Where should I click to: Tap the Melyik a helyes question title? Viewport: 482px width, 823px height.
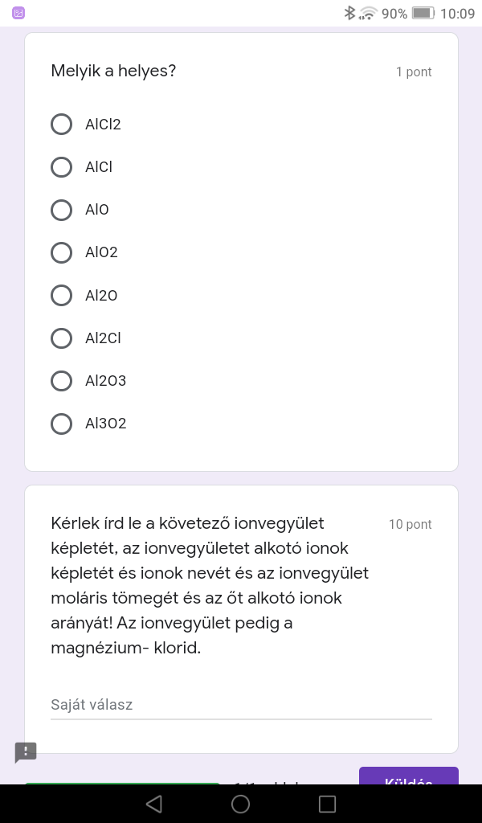click(x=113, y=71)
